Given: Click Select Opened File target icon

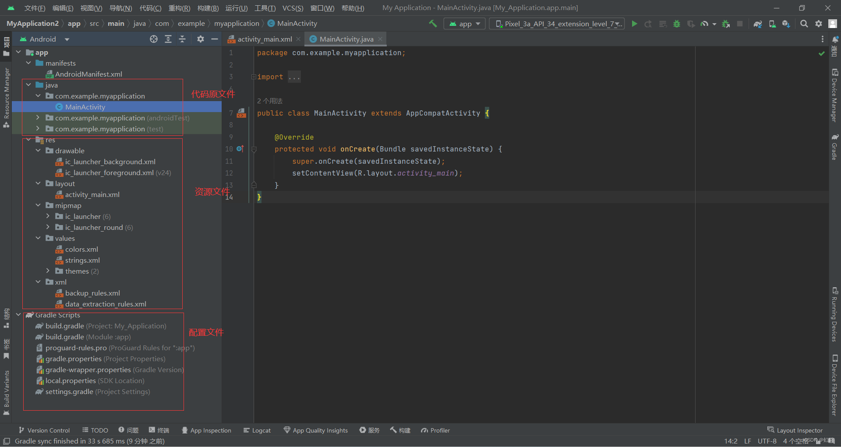Looking at the screenshot, I should [154, 39].
